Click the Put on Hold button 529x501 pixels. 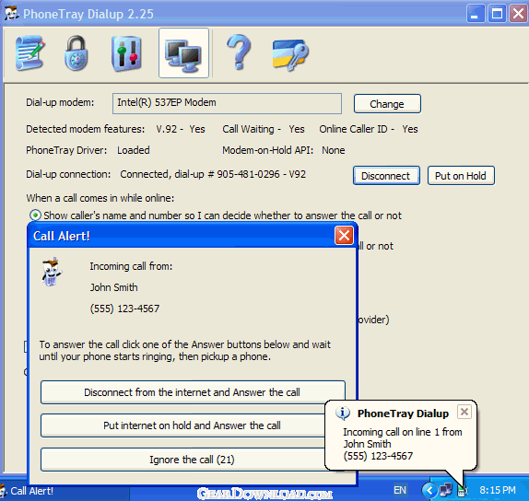(461, 176)
